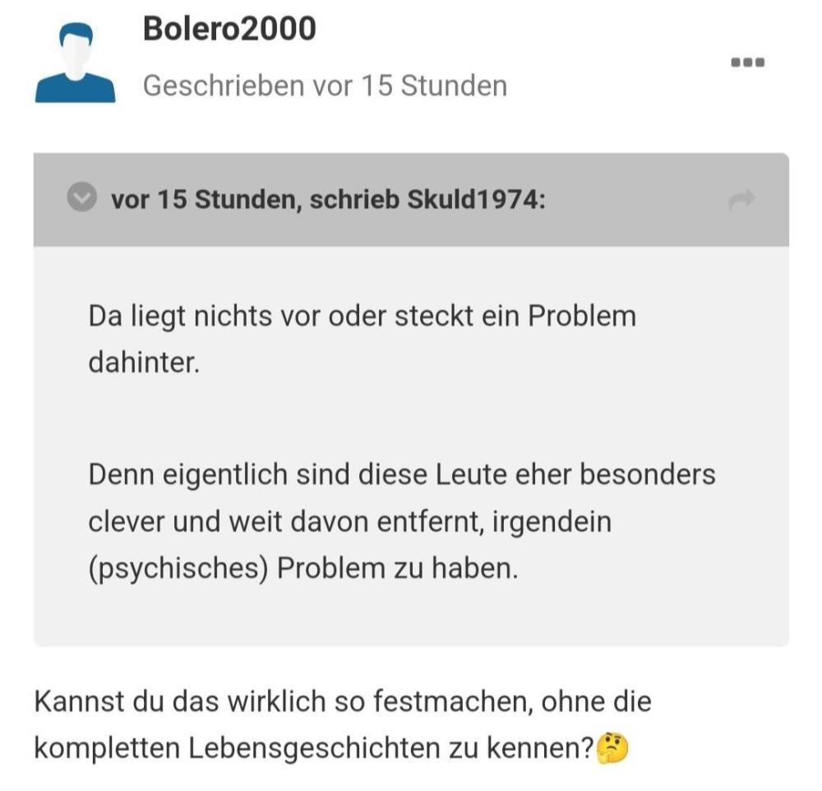Click 'vor 15 Stunden' in quote header
Screen dimensions: 822x791
click(205, 200)
